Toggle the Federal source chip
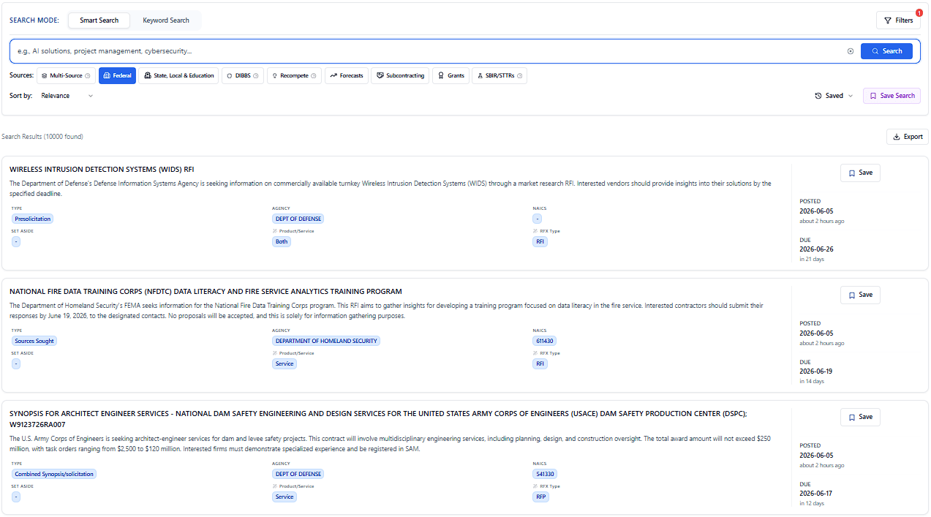Viewport: 931px width, 517px height. coord(117,76)
